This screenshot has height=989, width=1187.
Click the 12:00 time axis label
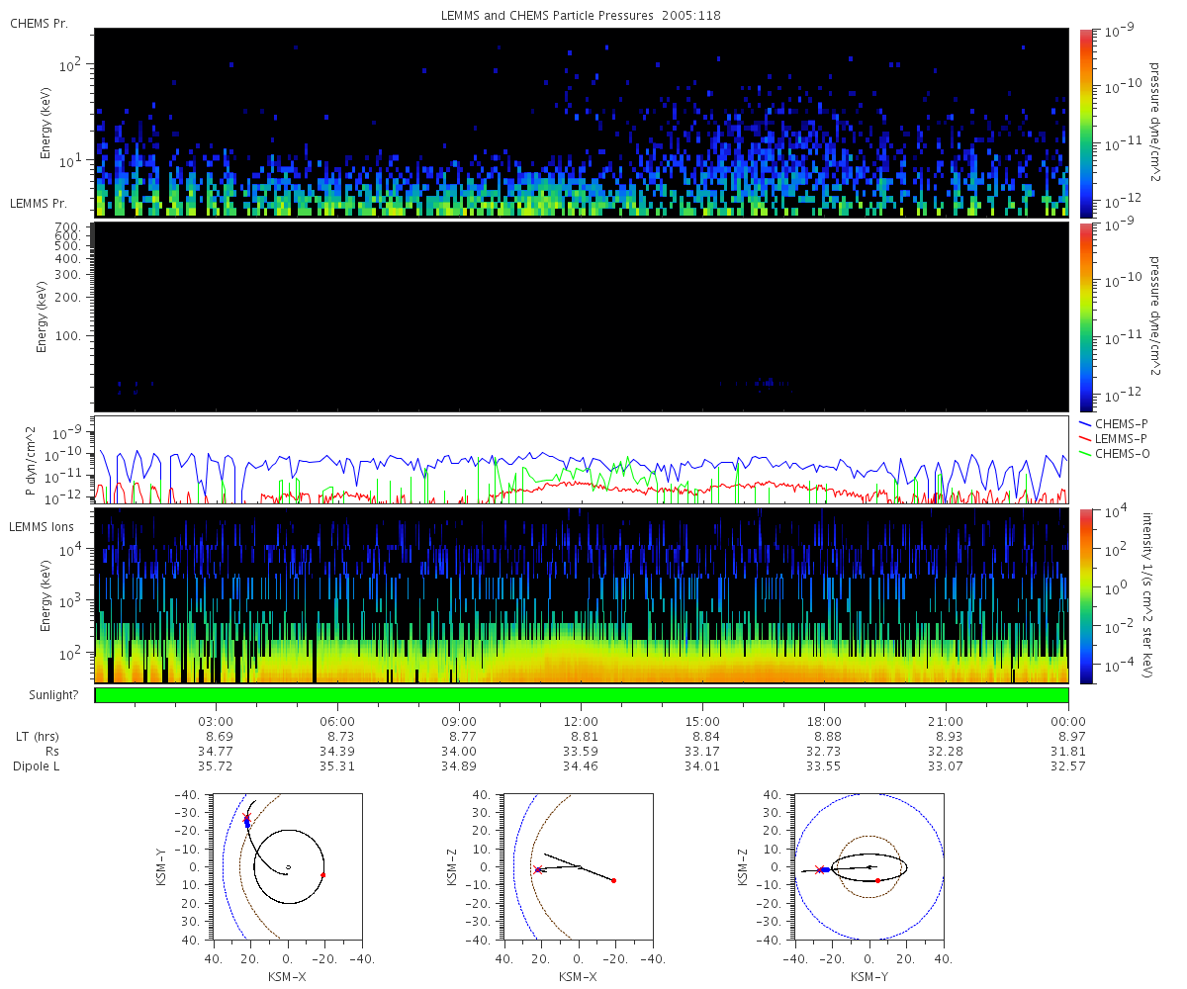click(581, 722)
